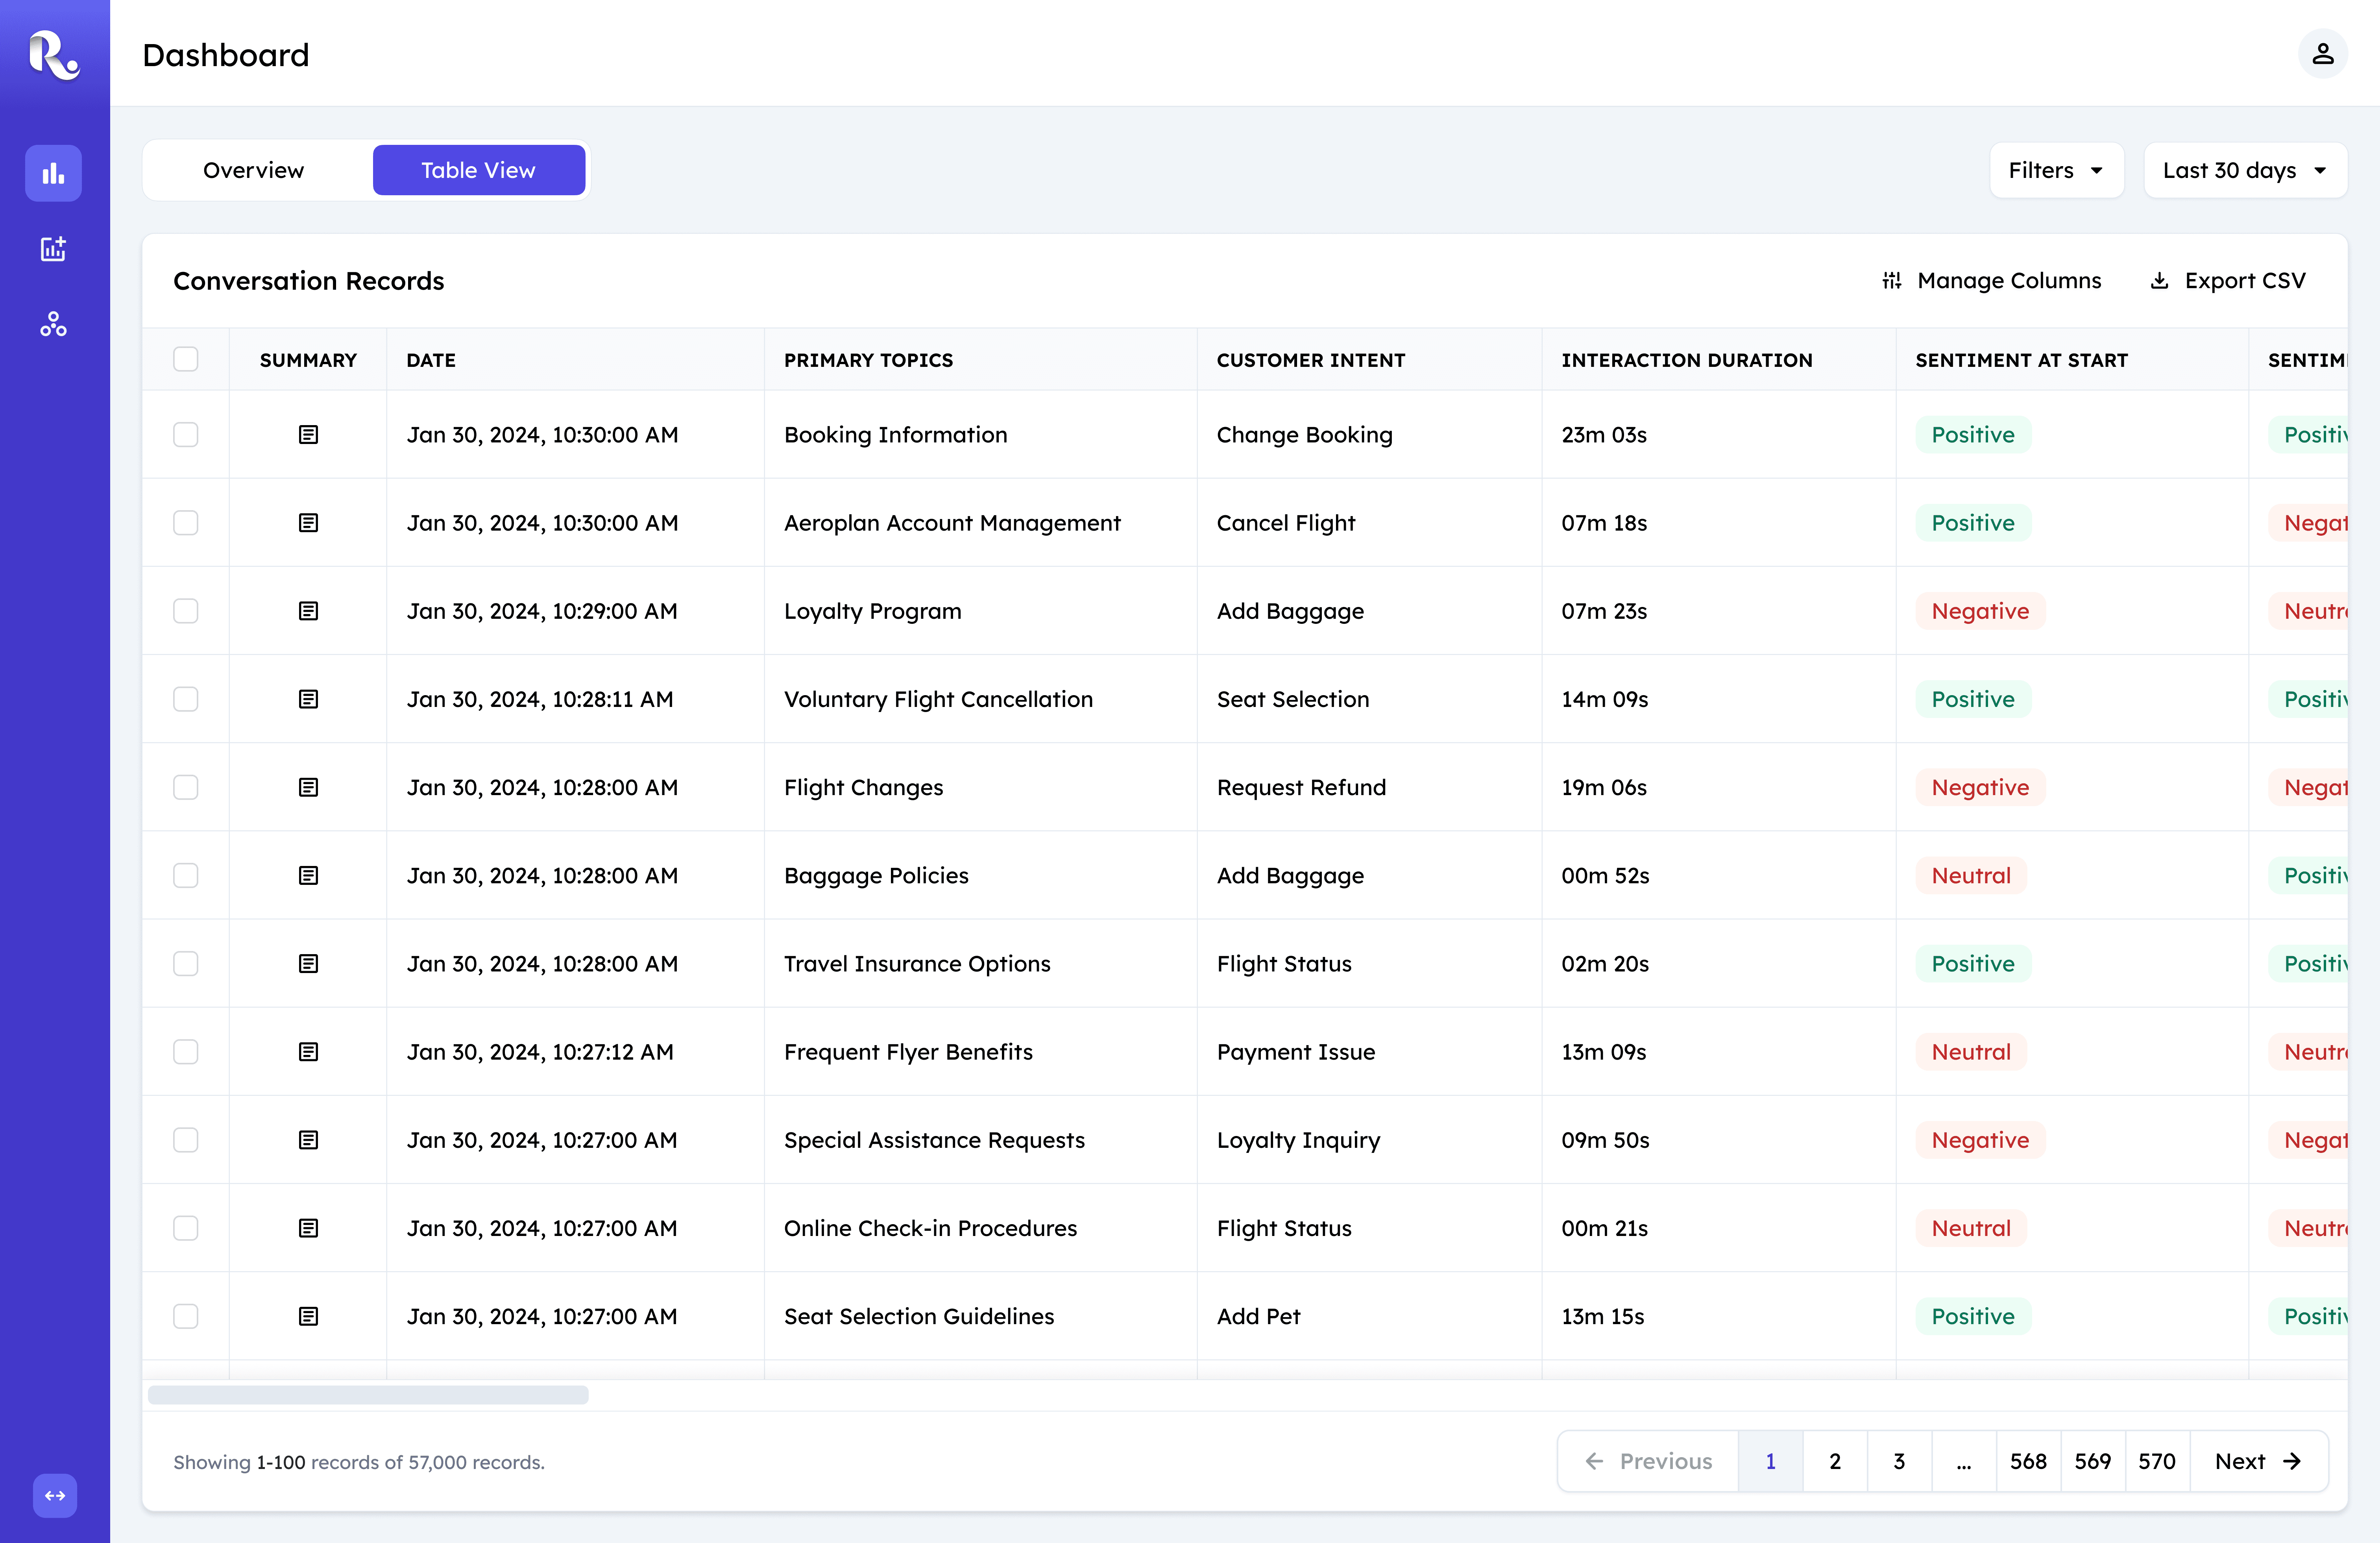2380x1543 pixels.
Task: Open summary icon for Booking Information row
Action: click(x=308, y=435)
